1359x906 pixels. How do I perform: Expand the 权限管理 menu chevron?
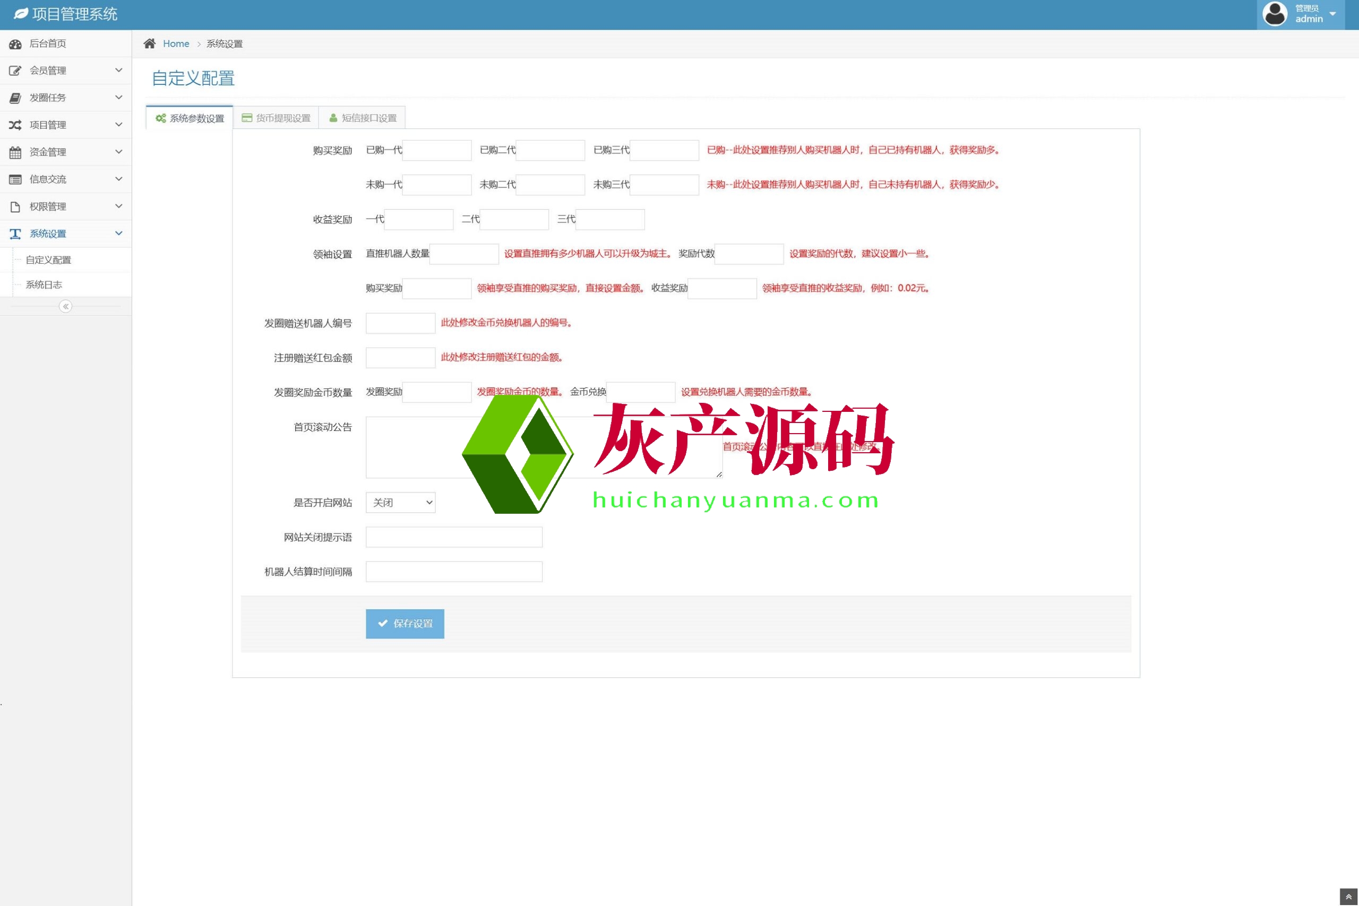click(x=119, y=206)
